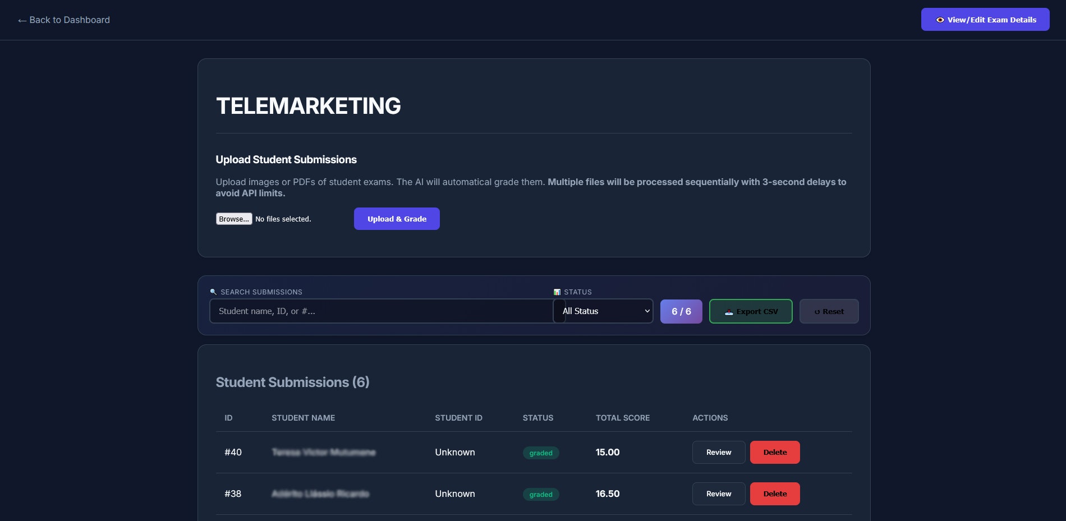This screenshot has width=1066, height=521.
Task: Open the All Status dropdown
Action: coord(604,311)
